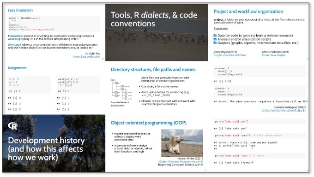Open Understanding the native R pipe link
Viewport: 314px width, 177px height.
(284, 110)
